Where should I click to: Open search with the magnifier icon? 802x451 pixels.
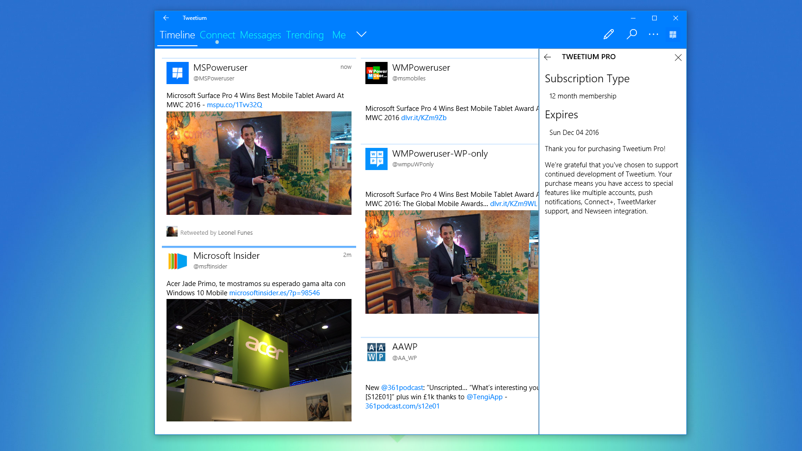pos(632,34)
